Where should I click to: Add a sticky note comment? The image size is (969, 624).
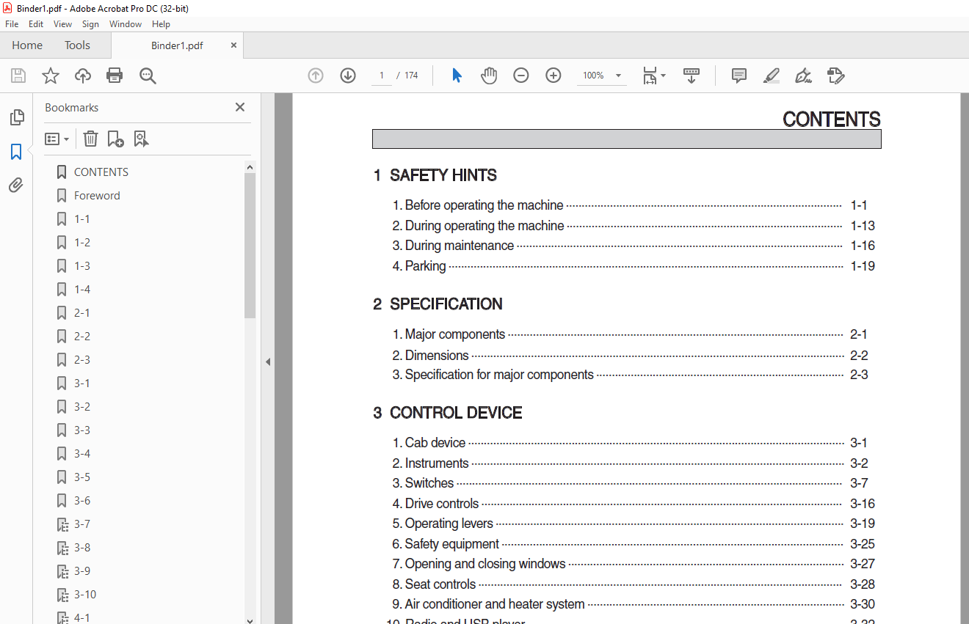[x=739, y=76]
